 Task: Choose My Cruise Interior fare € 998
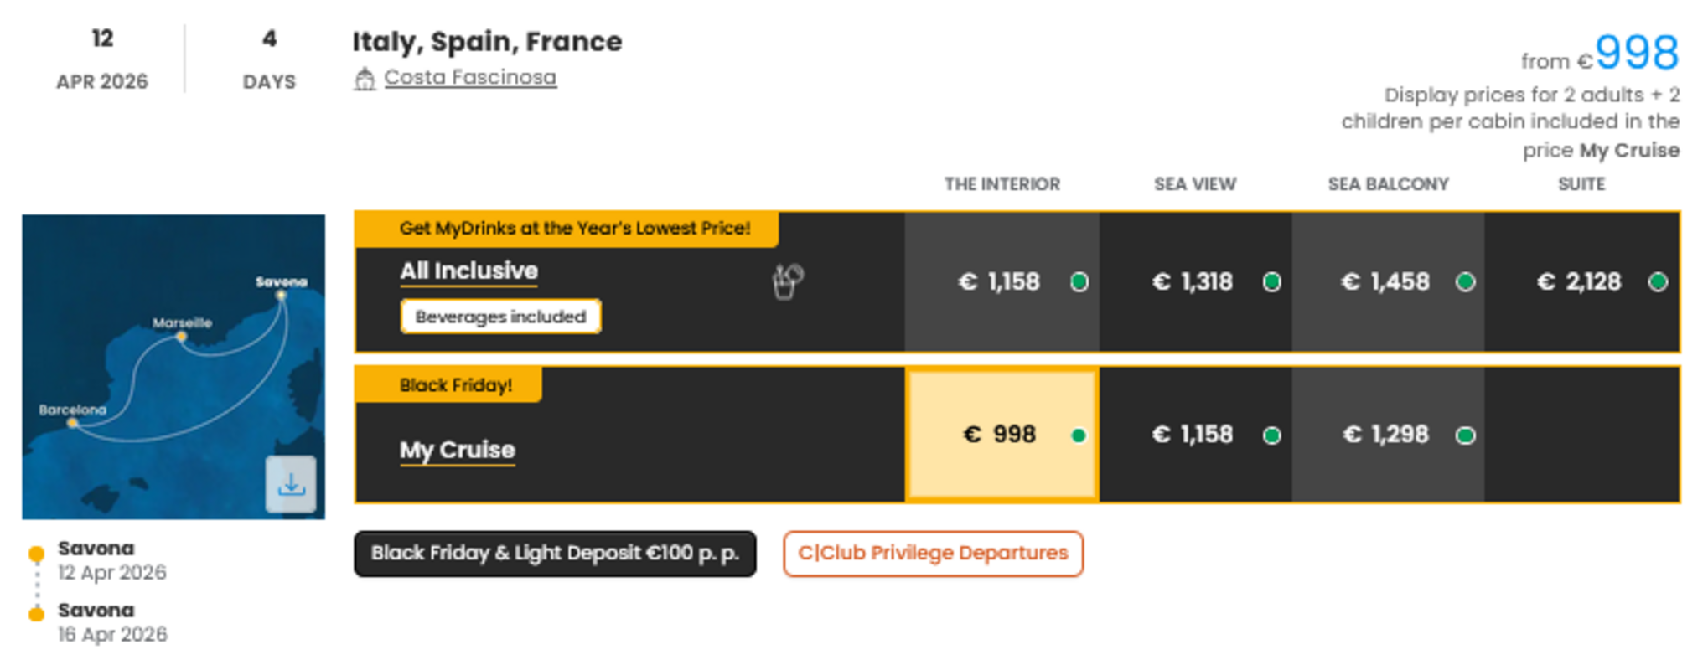(x=1002, y=435)
